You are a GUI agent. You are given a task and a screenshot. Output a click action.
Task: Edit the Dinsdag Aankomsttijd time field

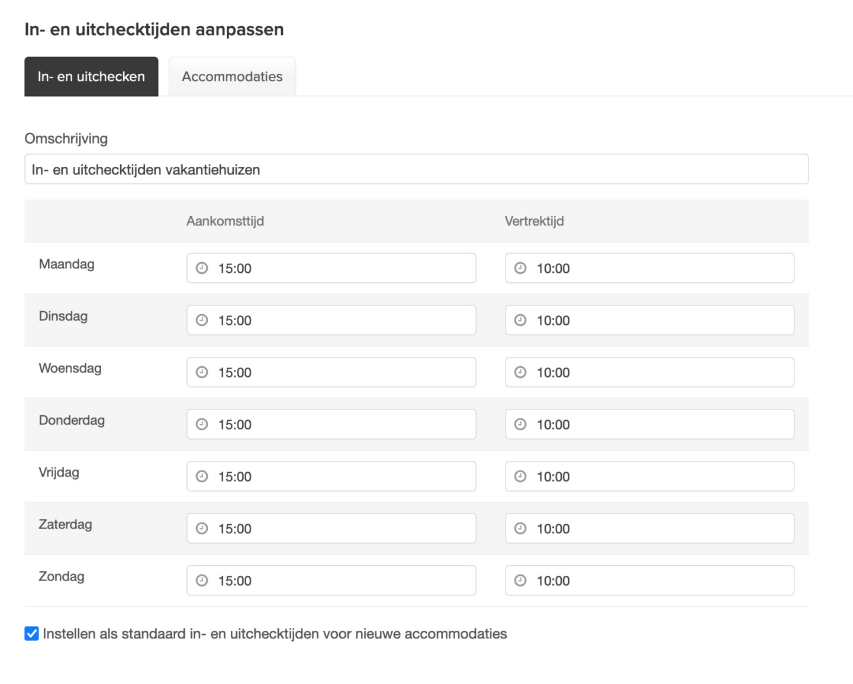point(343,320)
